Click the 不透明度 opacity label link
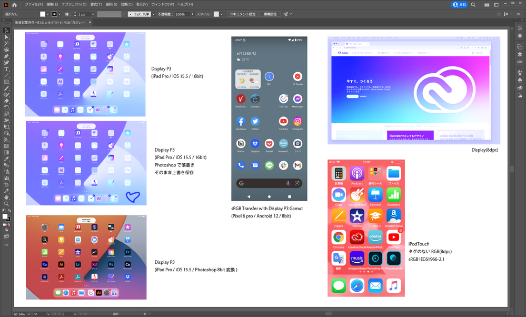The image size is (526, 317). (165, 14)
